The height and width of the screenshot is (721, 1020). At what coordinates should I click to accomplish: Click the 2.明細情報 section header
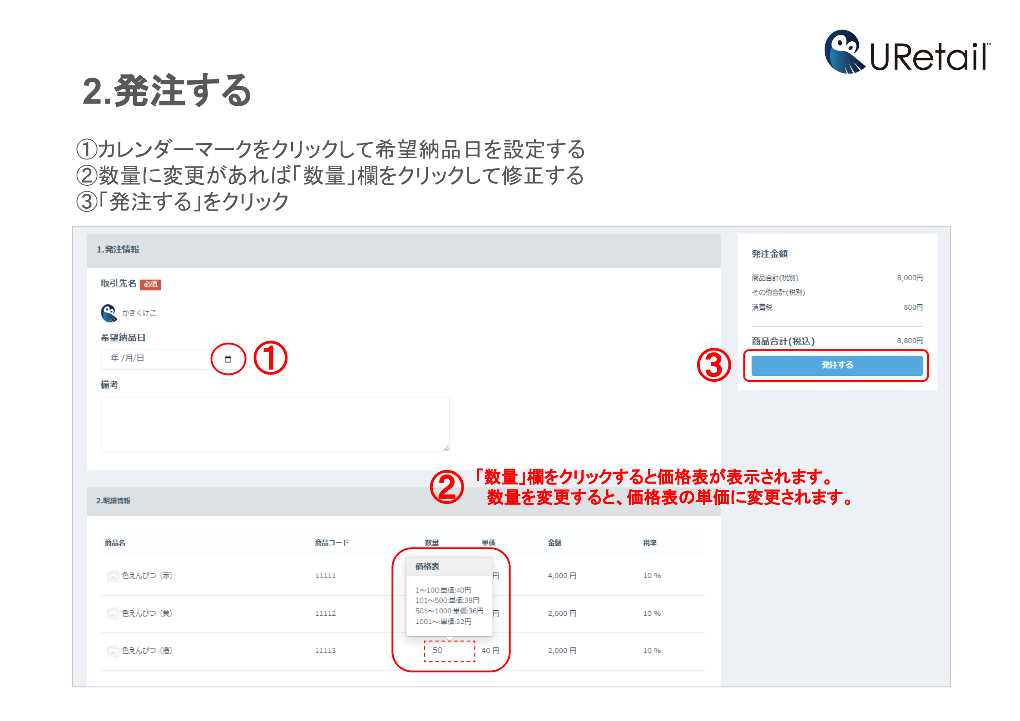pos(113,500)
